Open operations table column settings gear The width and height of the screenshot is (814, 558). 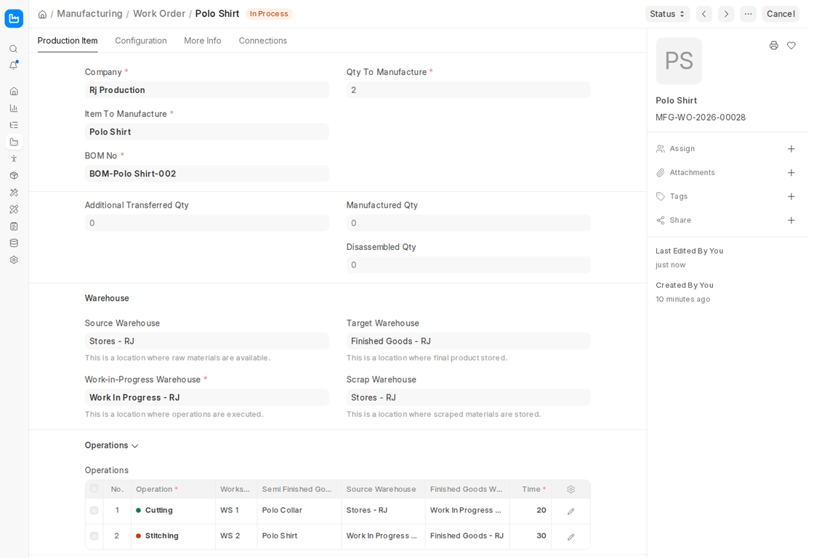[571, 490]
